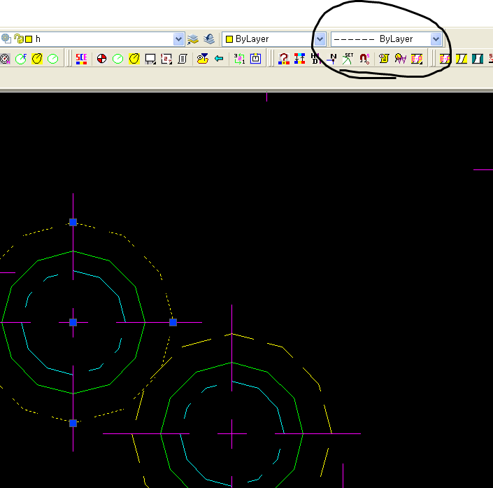This screenshot has width=493, height=488.
Task: Click the green dial icon right of quadrant circle
Action: [118, 59]
